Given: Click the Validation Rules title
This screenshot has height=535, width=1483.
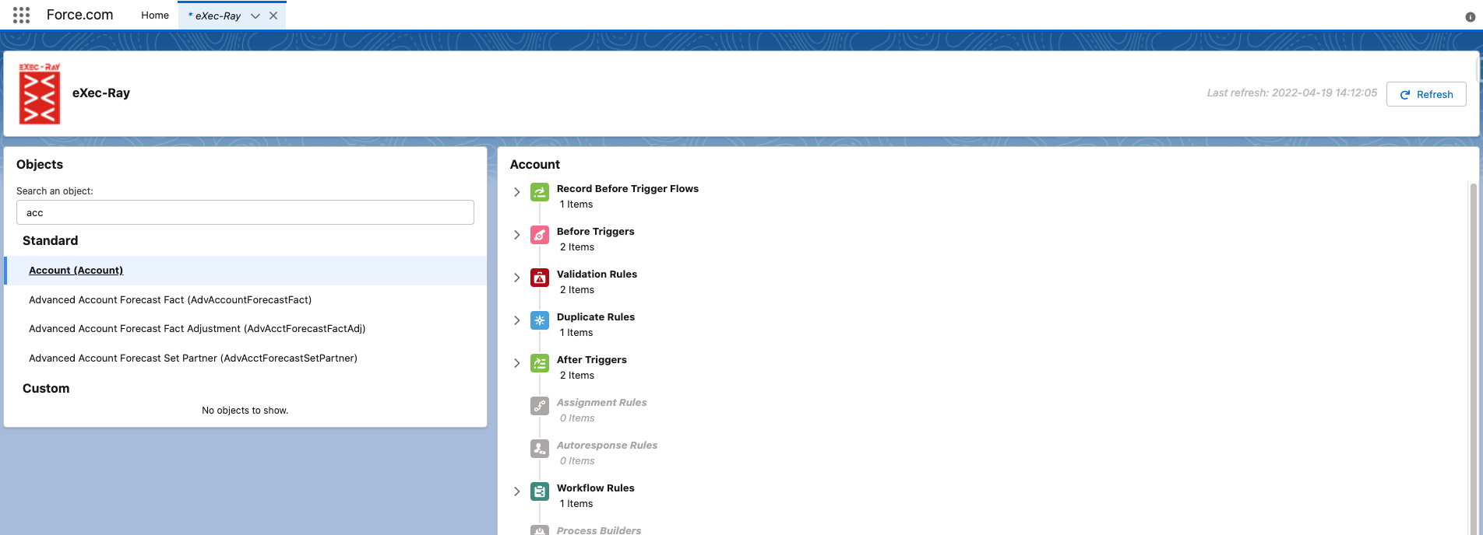Looking at the screenshot, I should (597, 274).
